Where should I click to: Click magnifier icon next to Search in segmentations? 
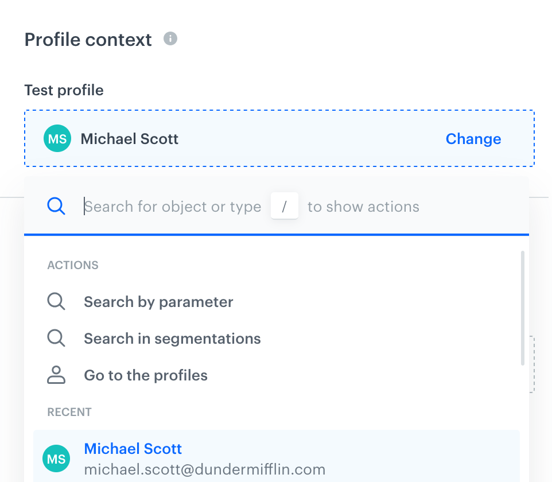[56, 339]
